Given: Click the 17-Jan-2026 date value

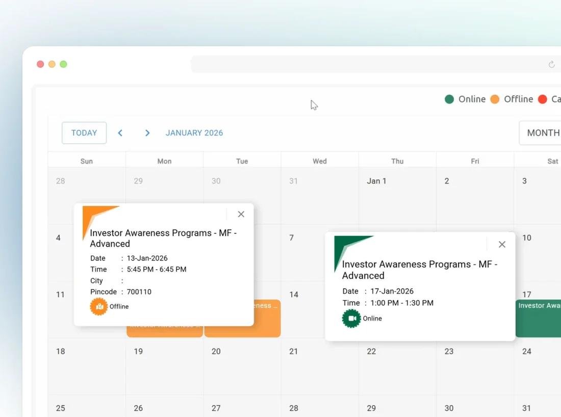Looking at the screenshot, I should coord(392,291).
